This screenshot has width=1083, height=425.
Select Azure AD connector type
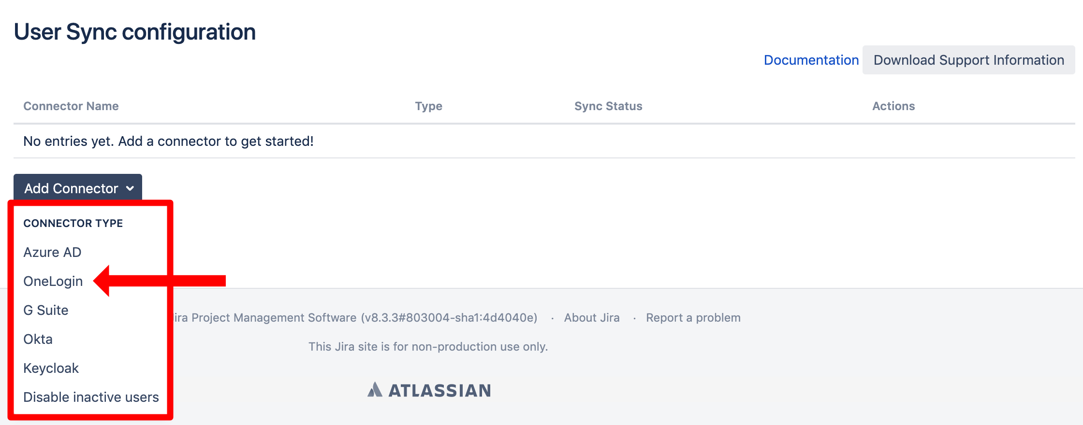coord(52,252)
